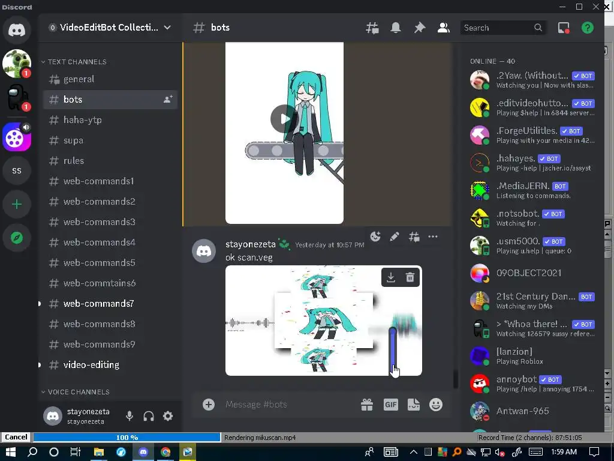Show pinned messages pin icon
This screenshot has height=461, width=614.
pyautogui.click(x=419, y=28)
